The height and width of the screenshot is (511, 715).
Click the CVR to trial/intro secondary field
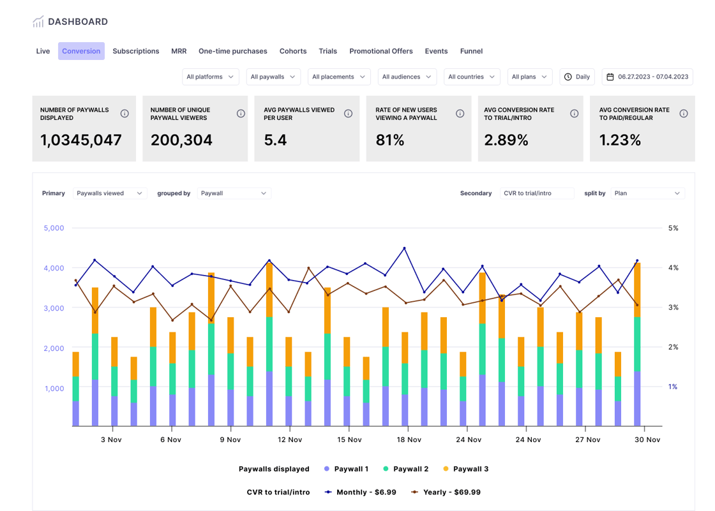tap(536, 193)
